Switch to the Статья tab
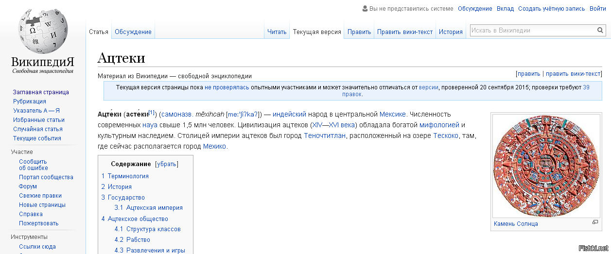Image resolution: width=611 pixels, height=254 pixels. point(99,32)
